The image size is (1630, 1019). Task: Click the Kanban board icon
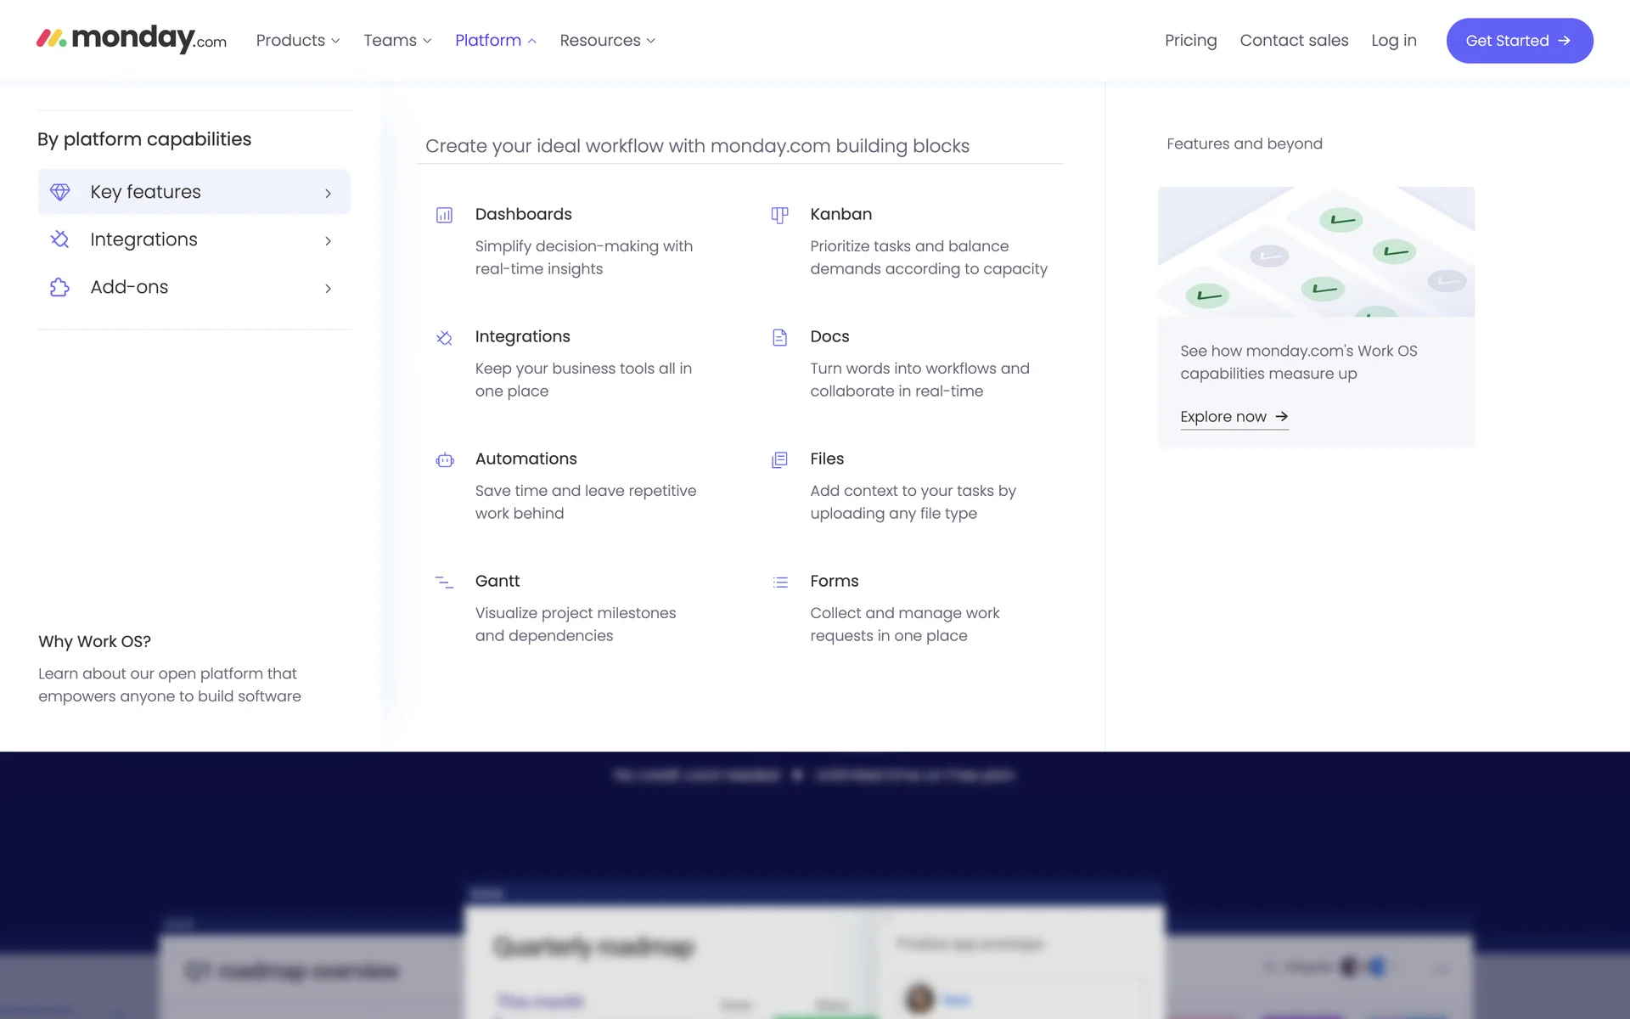point(779,215)
